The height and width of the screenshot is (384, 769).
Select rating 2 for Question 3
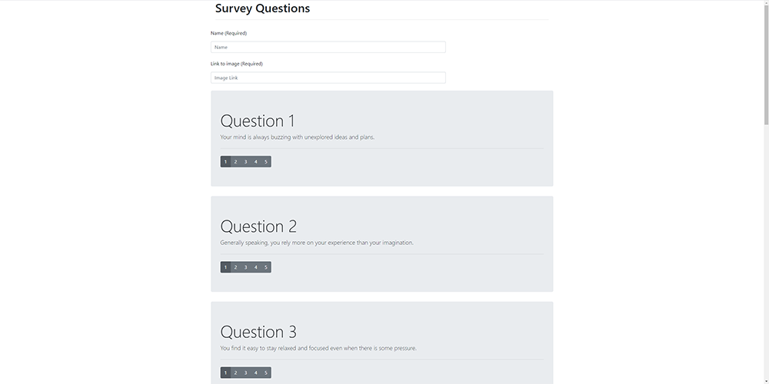[235, 372]
